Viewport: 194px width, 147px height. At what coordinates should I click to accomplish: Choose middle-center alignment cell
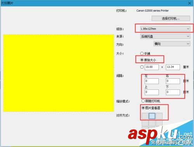152,123
